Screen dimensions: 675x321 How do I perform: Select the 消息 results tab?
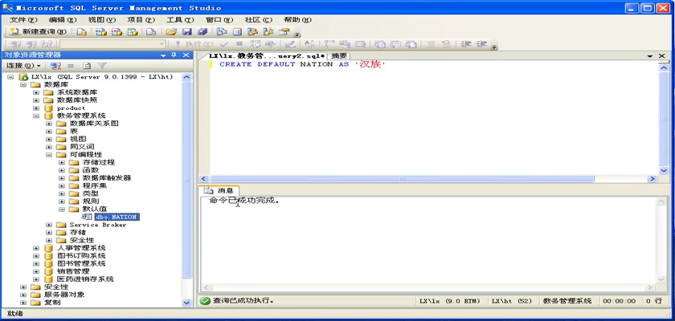(219, 190)
